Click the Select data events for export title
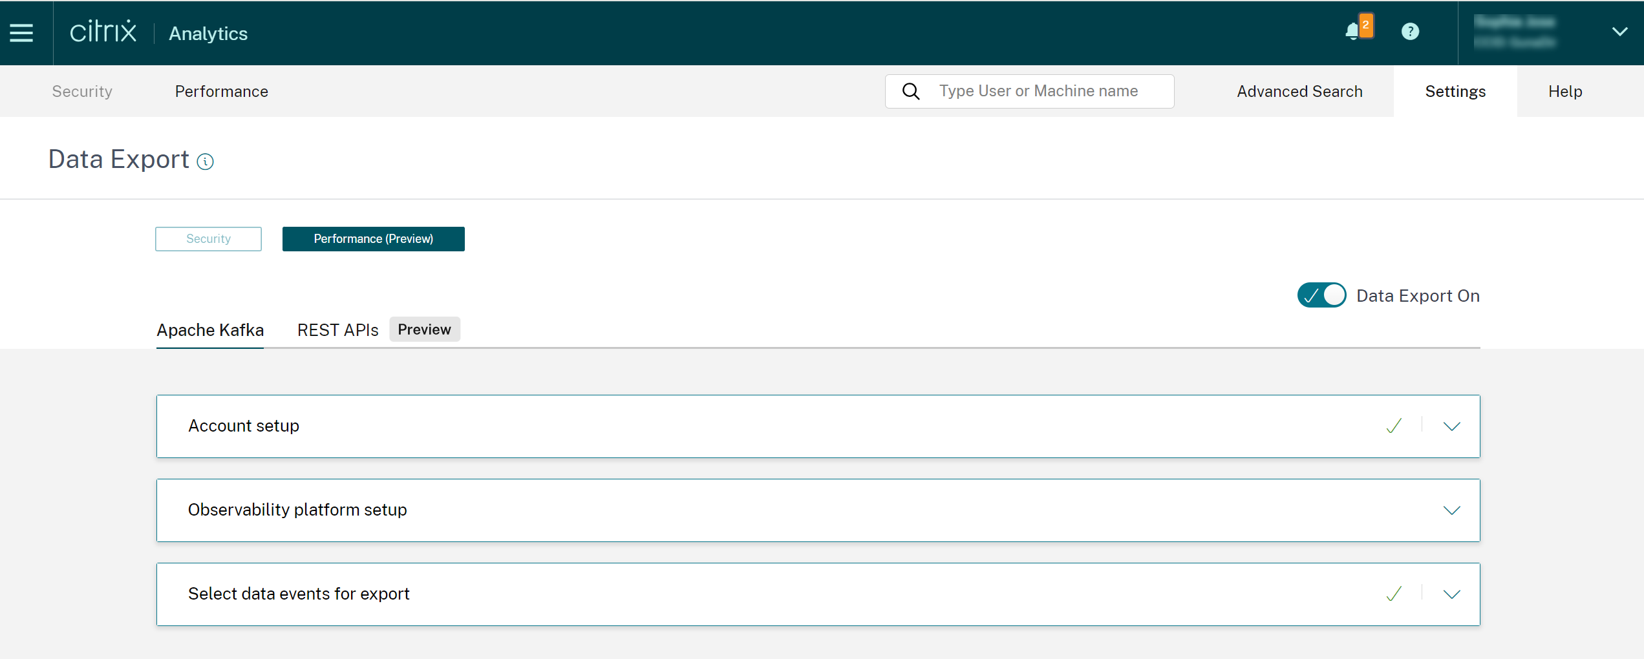This screenshot has height=659, width=1644. (x=299, y=594)
